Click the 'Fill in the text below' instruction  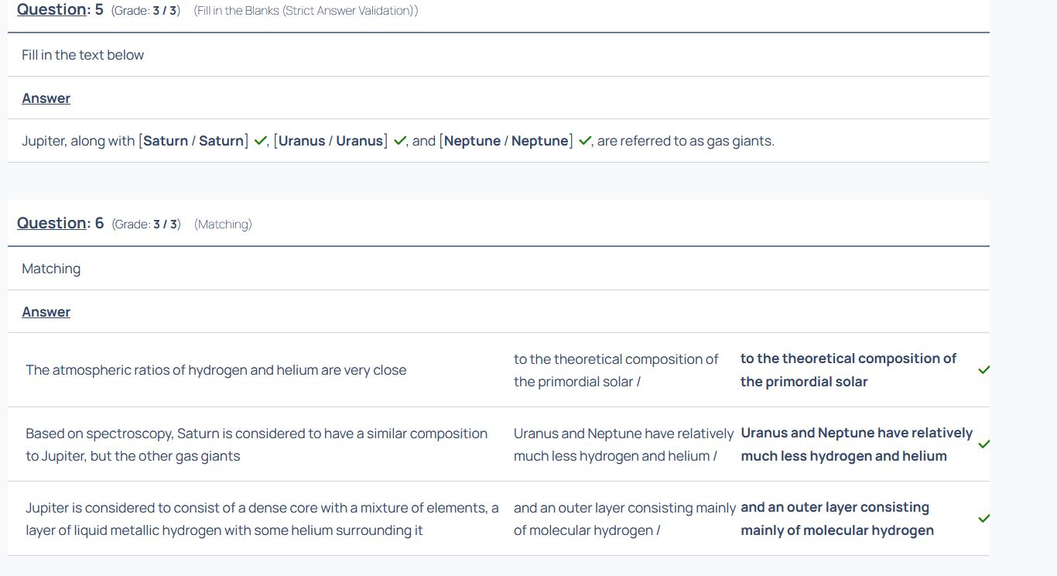[x=83, y=55]
